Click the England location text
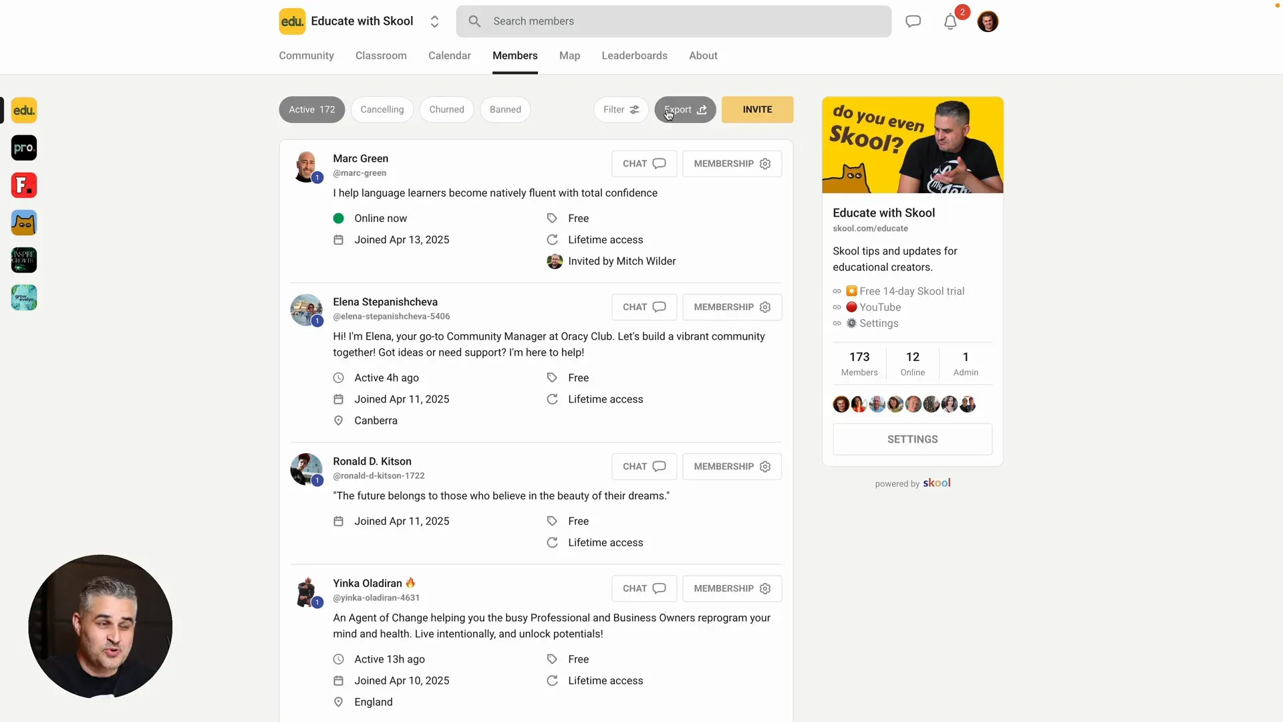This screenshot has width=1283, height=722. tap(373, 702)
